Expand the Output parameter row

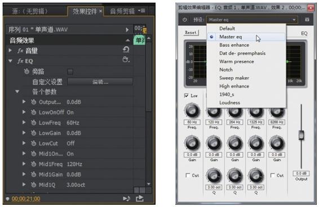pos(24,102)
